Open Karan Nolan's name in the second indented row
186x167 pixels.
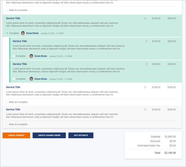point(41,79)
